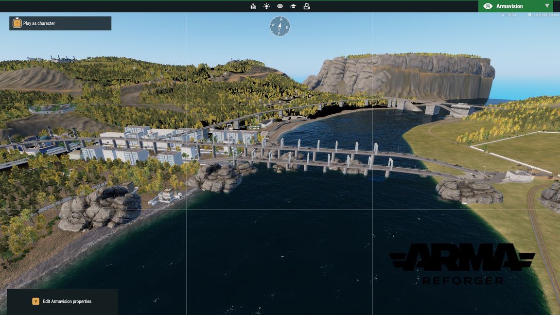Click the gear with lock settings icon
This screenshot has width=560, height=315.
click(x=307, y=6)
